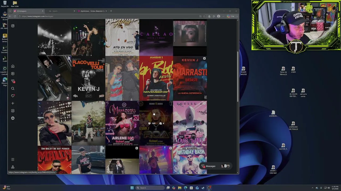
Task: Select the ROMPE MASTER desktop file
Action: (x=243, y=71)
